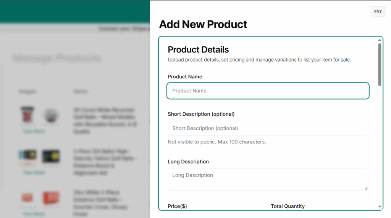
Task: Click into the Short Description field
Action: (268, 128)
